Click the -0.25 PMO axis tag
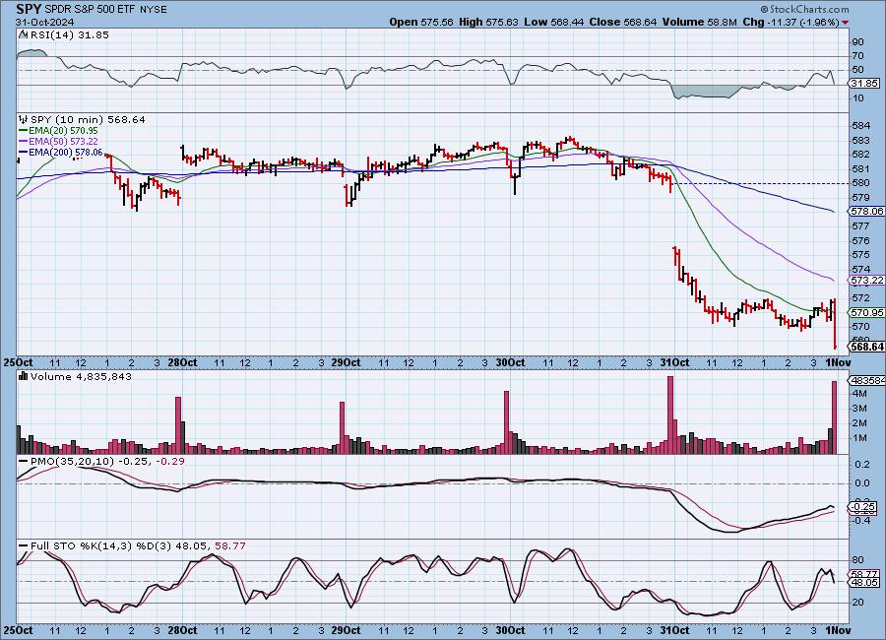This screenshot has height=640, width=886. click(864, 507)
